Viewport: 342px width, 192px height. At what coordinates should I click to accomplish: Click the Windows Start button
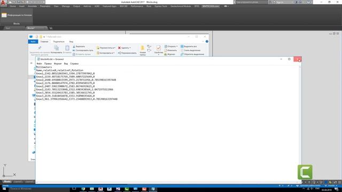coord(4,189)
